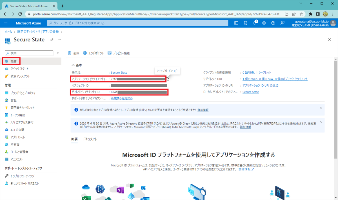The height and width of the screenshot is (200, 338).
Task: Open portal settings gear
Action: (x=264, y=23)
